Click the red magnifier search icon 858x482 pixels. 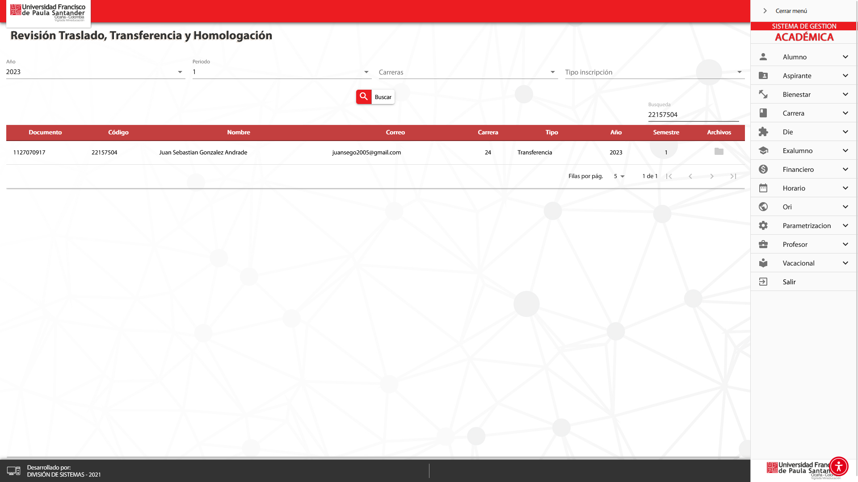click(364, 96)
